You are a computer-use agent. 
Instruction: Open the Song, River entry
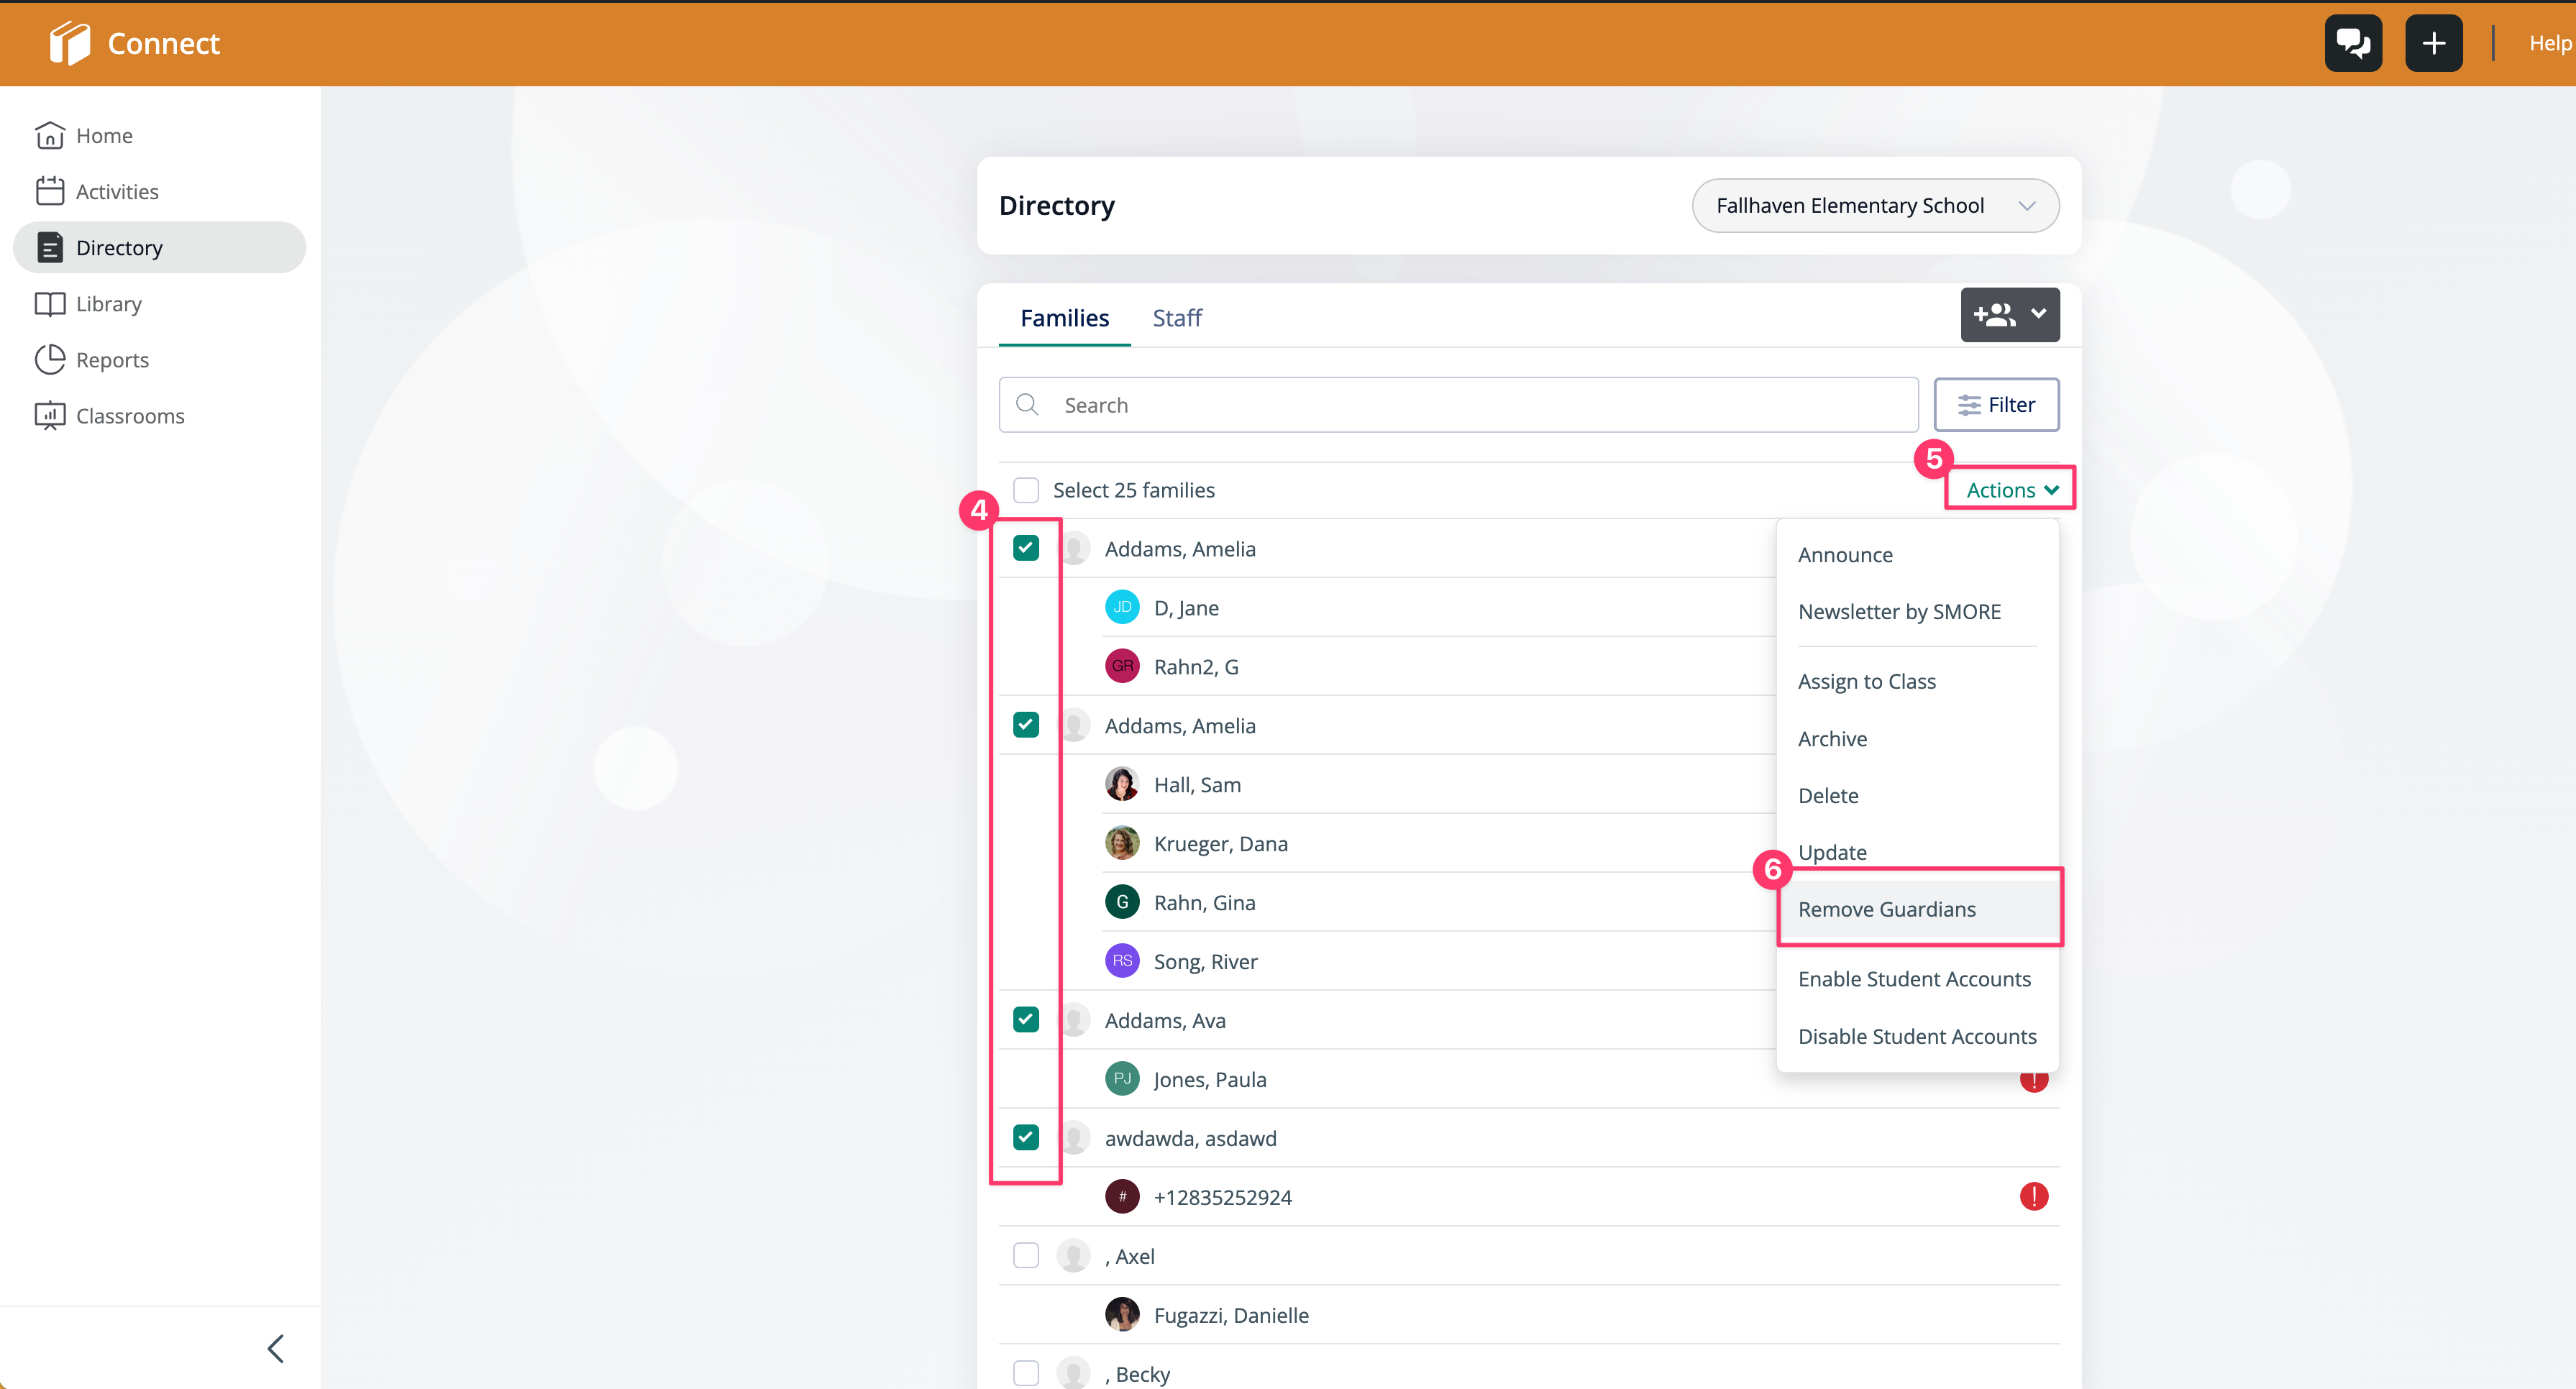[1205, 961]
